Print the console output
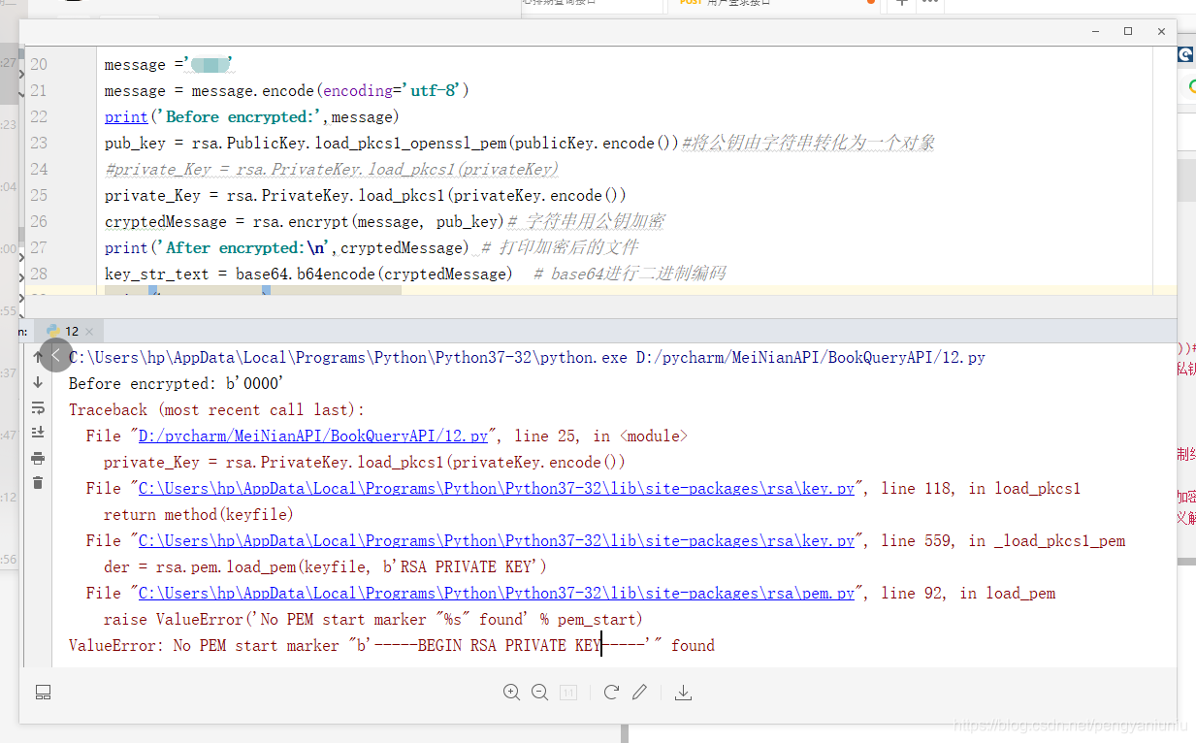Screen dimensions: 1196x743 38,460
